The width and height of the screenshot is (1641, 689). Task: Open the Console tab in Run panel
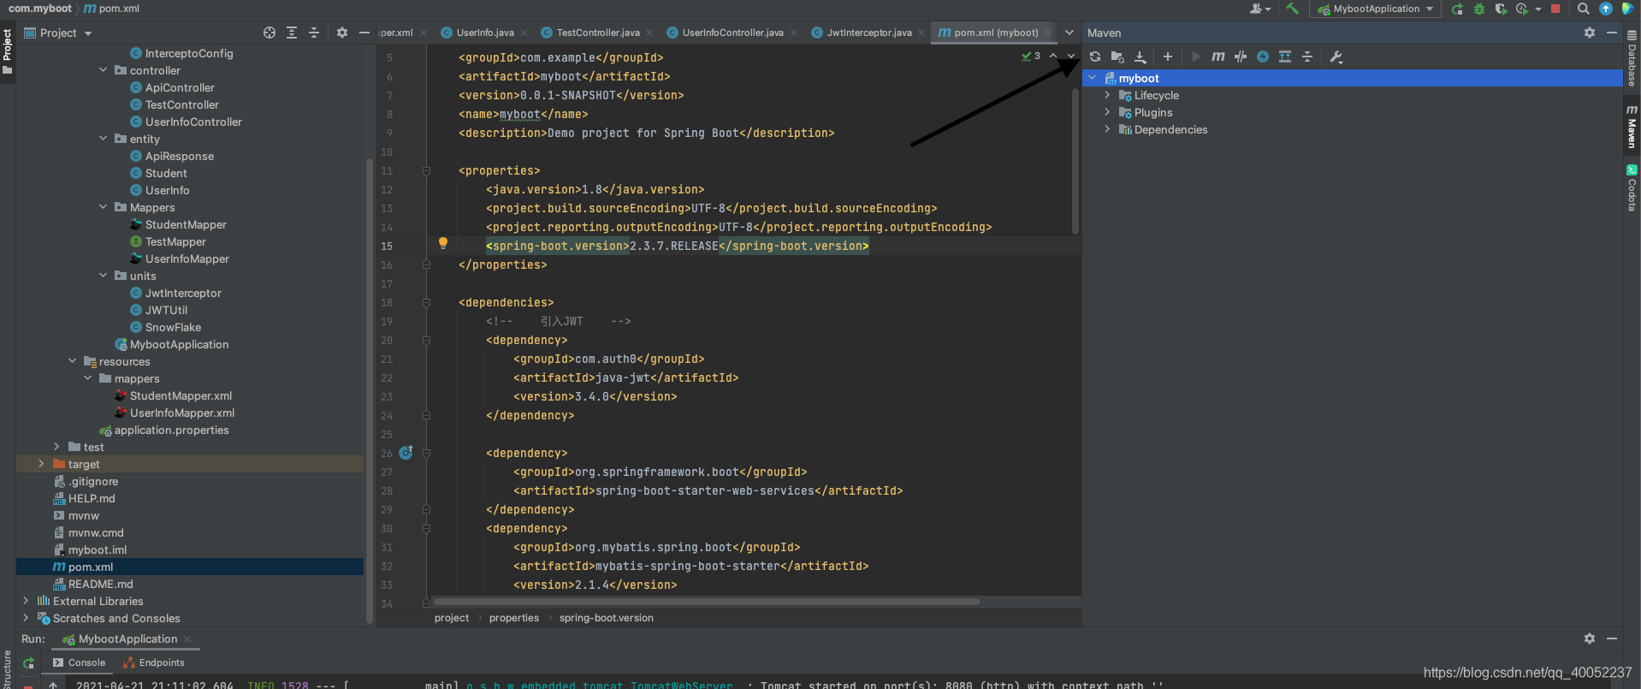tap(79, 662)
